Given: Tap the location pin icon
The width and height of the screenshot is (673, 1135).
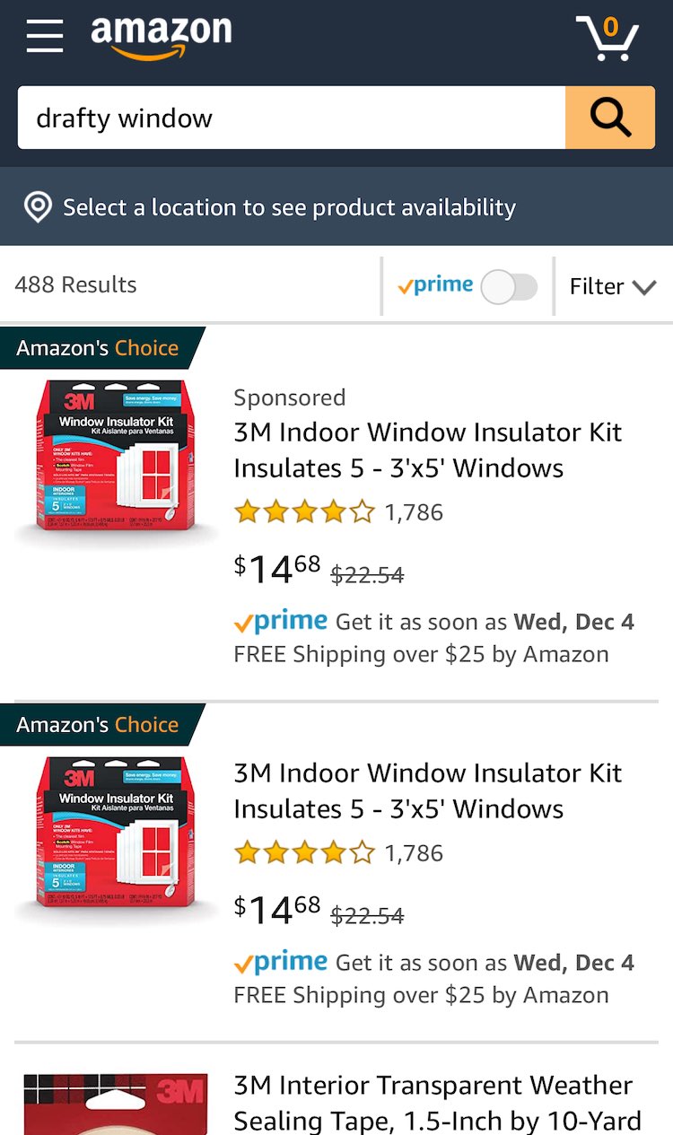Looking at the screenshot, I should tap(38, 207).
